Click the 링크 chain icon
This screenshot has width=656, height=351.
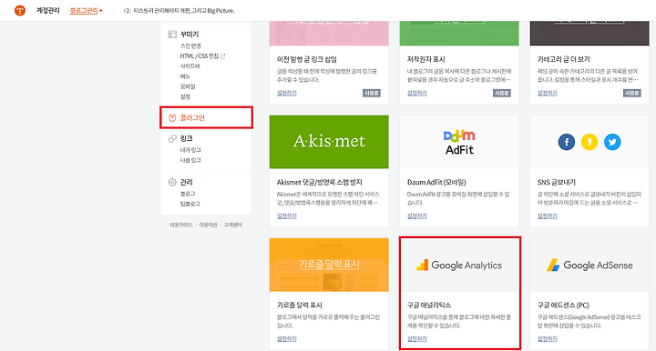click(x=172, y=138)
